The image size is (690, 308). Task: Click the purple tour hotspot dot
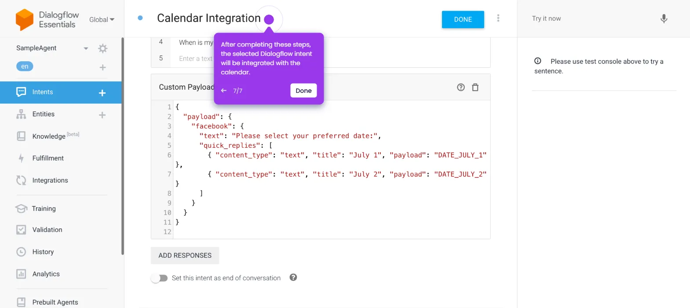[269, 19]
